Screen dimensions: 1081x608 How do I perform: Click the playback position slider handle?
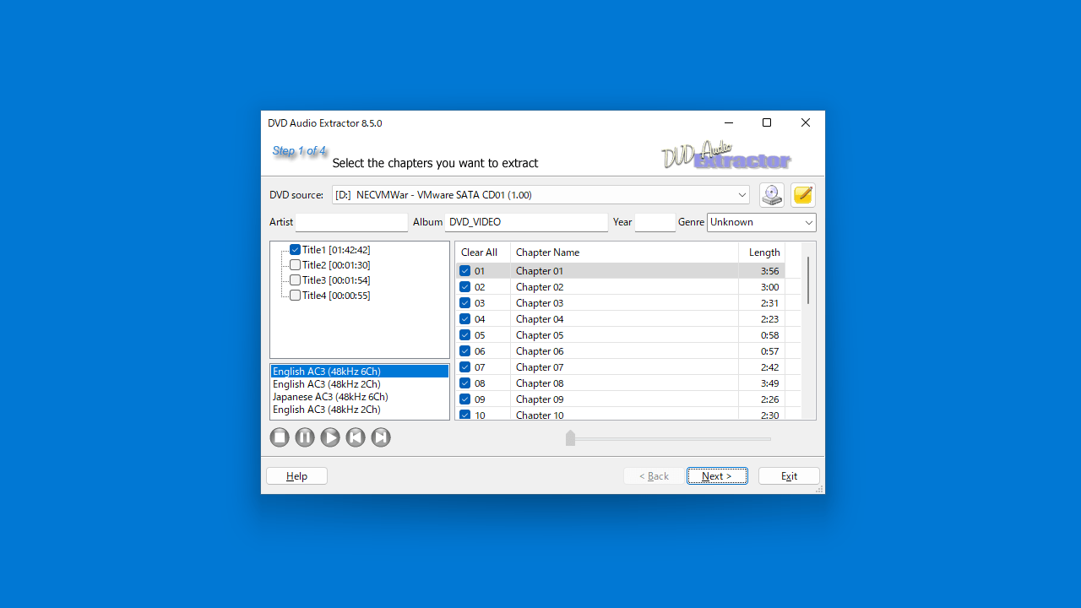coord(570,437)
